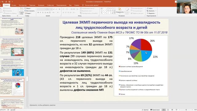
Task: Open the Буфер обмена dialog launcher
Action: (x=17, y=16)
